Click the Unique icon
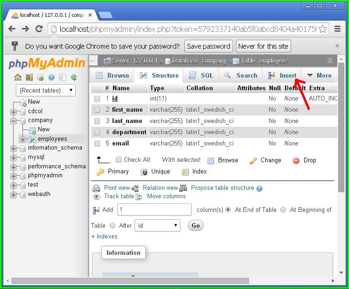 (144, 172)
